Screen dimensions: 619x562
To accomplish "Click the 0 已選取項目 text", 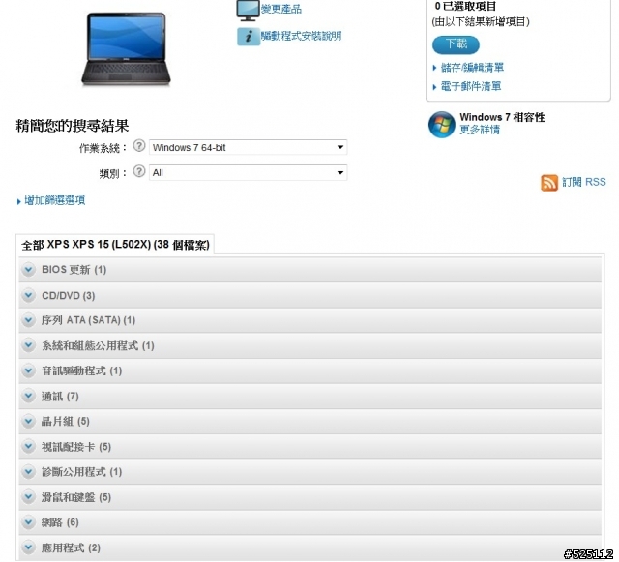I will [465, 7].
